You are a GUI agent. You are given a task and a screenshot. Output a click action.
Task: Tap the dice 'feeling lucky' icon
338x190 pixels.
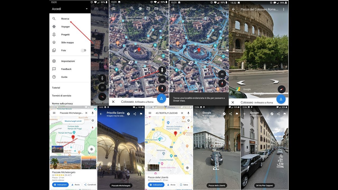click(x=148, y=9)
